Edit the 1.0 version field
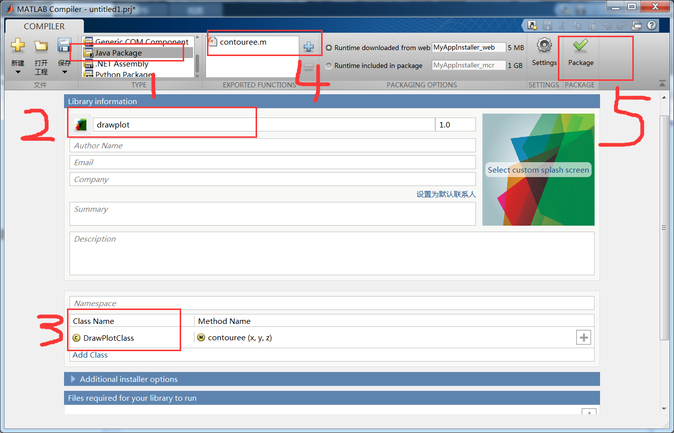This screenshot has height=433, width=674. coord(456,124)
